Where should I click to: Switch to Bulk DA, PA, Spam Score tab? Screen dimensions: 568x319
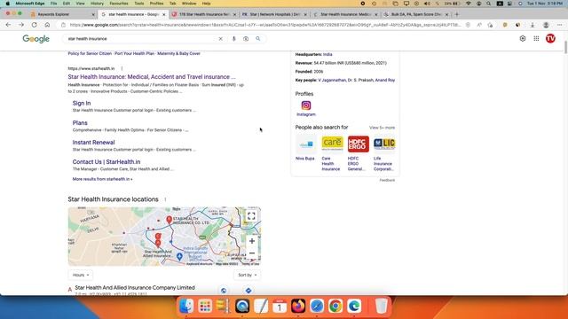tap(416, 14)
